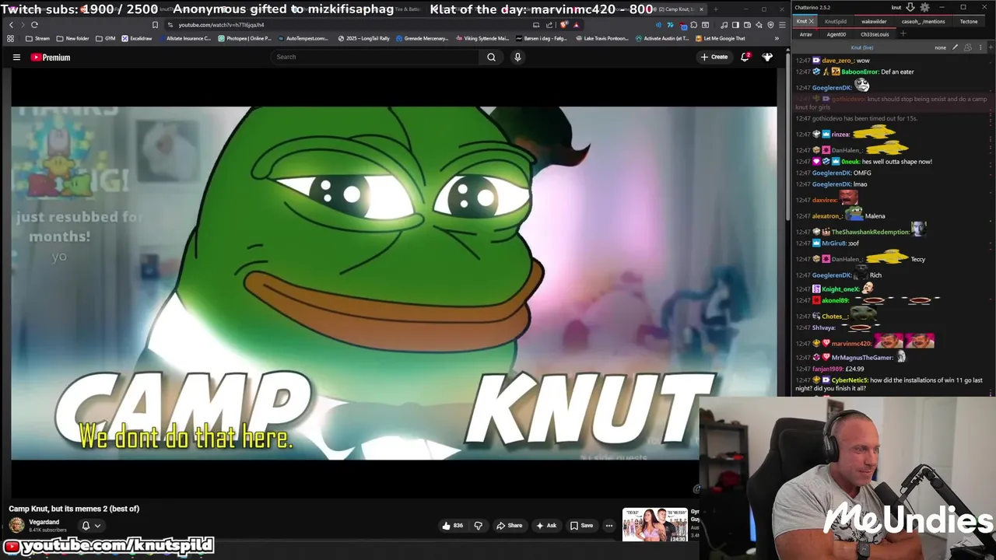Open YouTube notifications bell

(745, 57)
